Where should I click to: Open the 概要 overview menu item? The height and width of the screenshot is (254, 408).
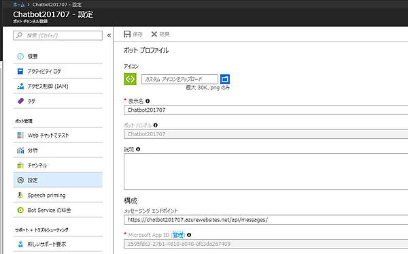tap(58, 57)
